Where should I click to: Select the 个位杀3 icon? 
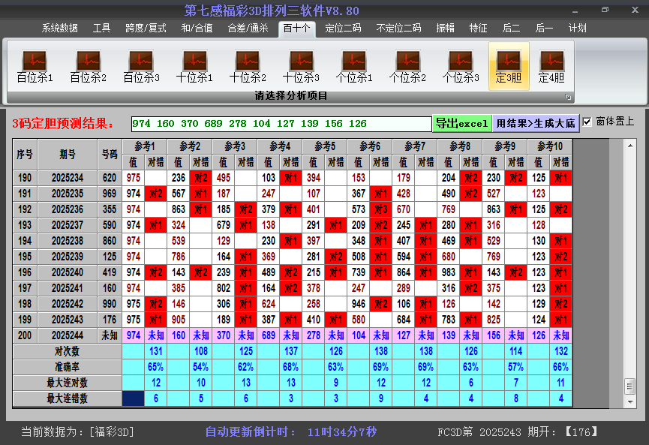click(461, 66)
